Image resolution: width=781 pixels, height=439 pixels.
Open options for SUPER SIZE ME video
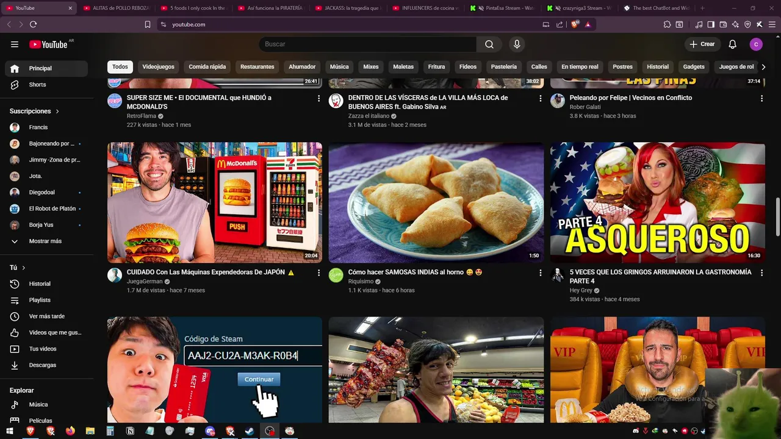319,98
